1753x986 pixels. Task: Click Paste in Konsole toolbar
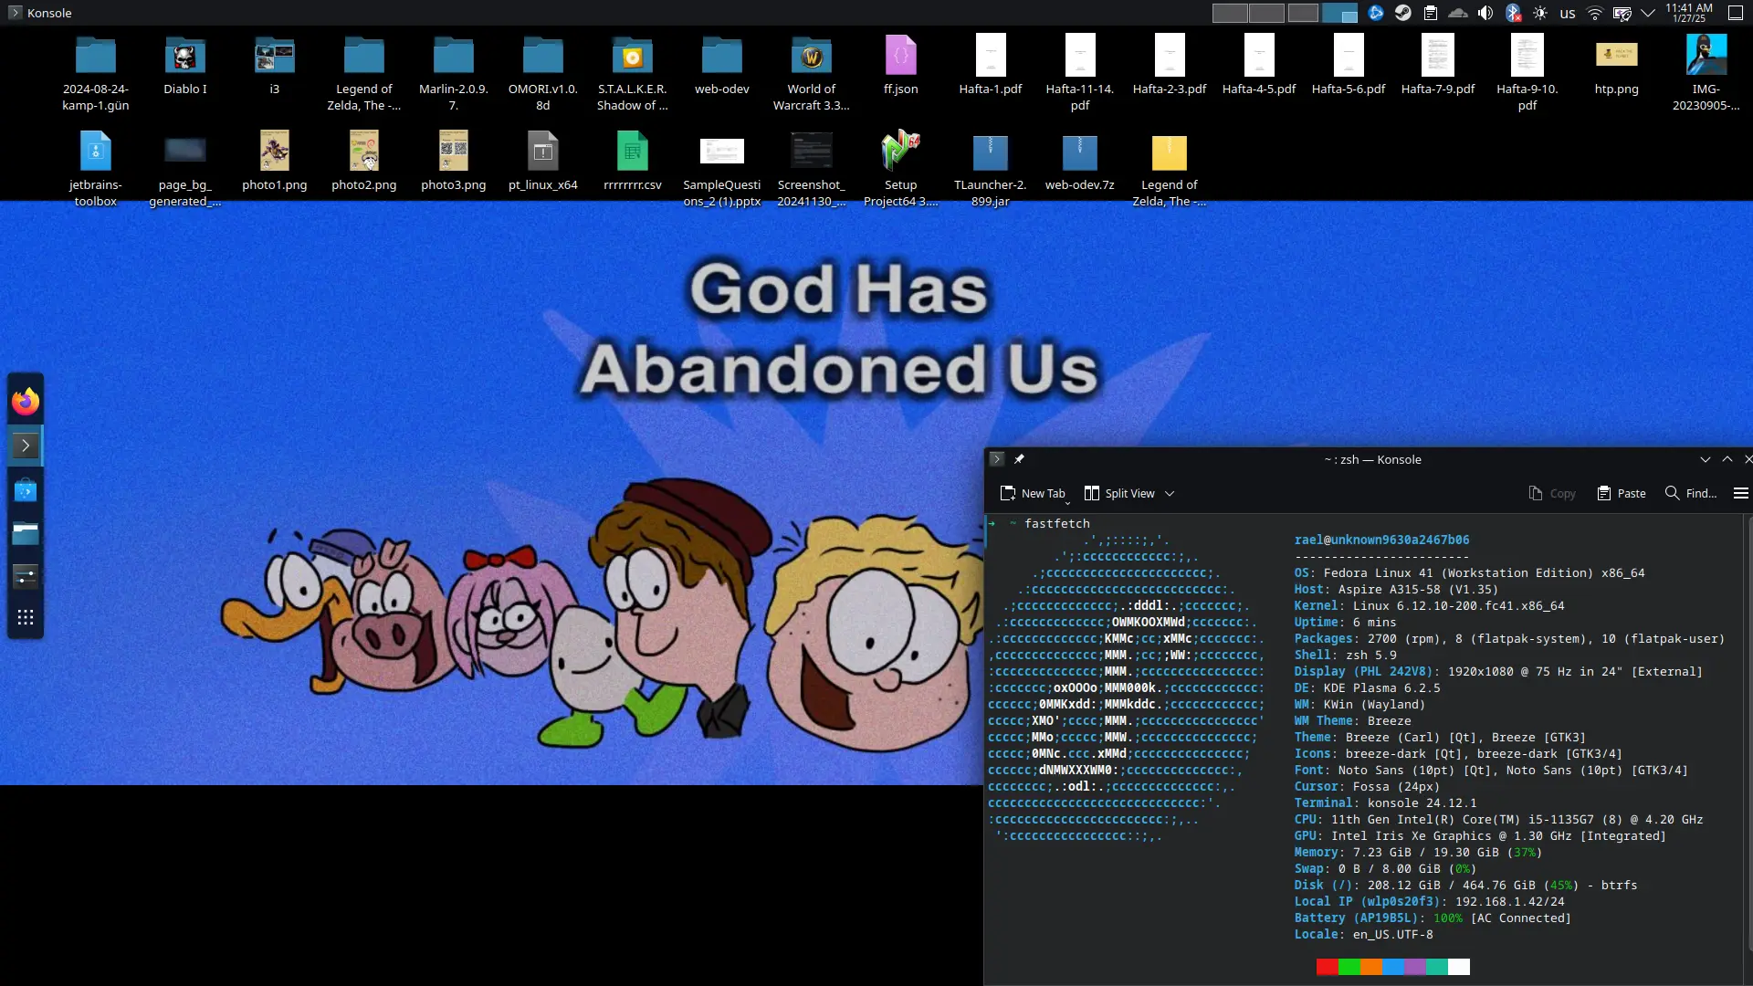pos(1622,493)
